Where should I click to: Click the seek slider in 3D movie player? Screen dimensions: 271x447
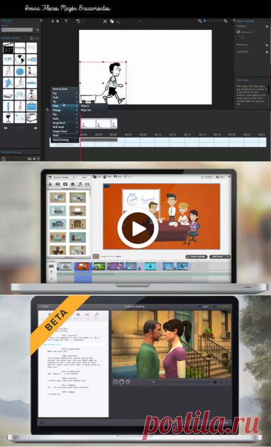(x=181, y=382)
